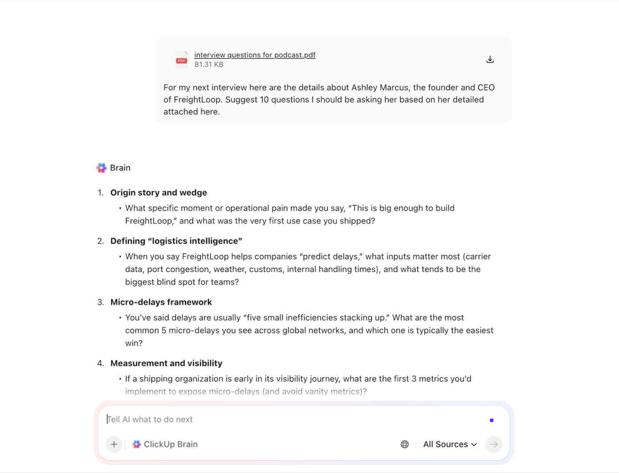The height and width of the screenshot is (473, 619).
Task: Click the Defining logistics intelligence heading
Action: [x=176, y=241]
